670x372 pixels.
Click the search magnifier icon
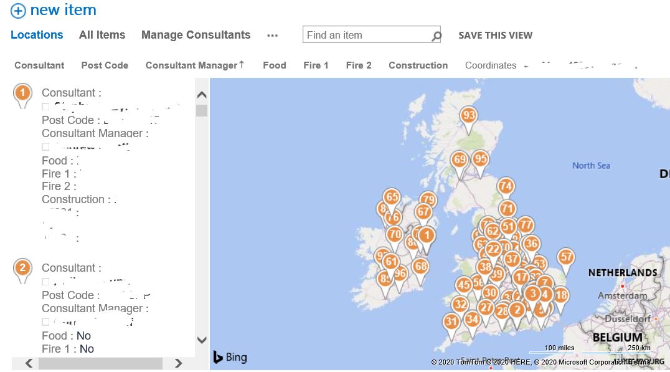[436, 36]
